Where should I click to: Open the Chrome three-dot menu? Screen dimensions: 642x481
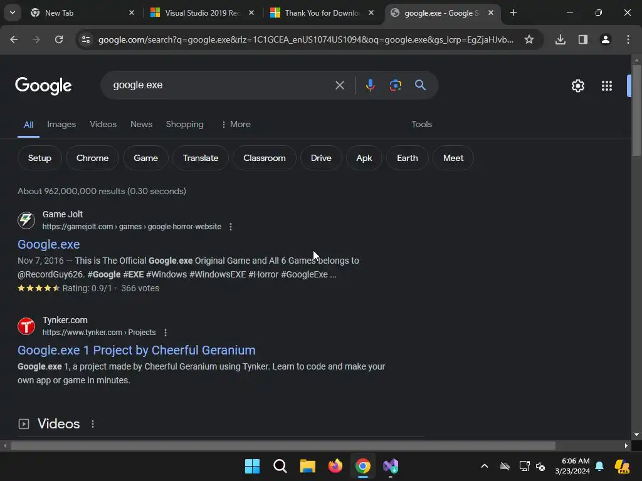pyautogui.click(x=628, y=39)
